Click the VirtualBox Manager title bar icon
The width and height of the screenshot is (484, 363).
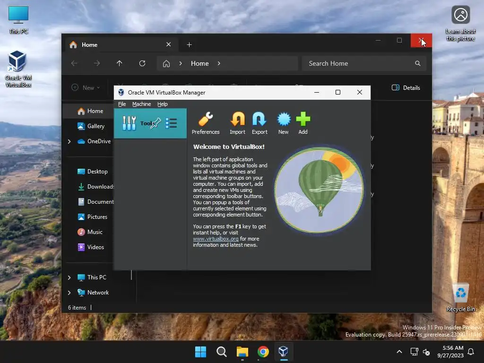click(x=121, y=92)
